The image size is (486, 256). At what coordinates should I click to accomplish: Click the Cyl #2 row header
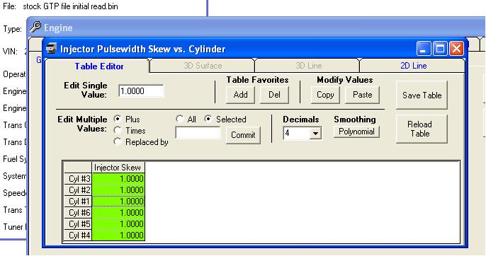click(78, 190)
